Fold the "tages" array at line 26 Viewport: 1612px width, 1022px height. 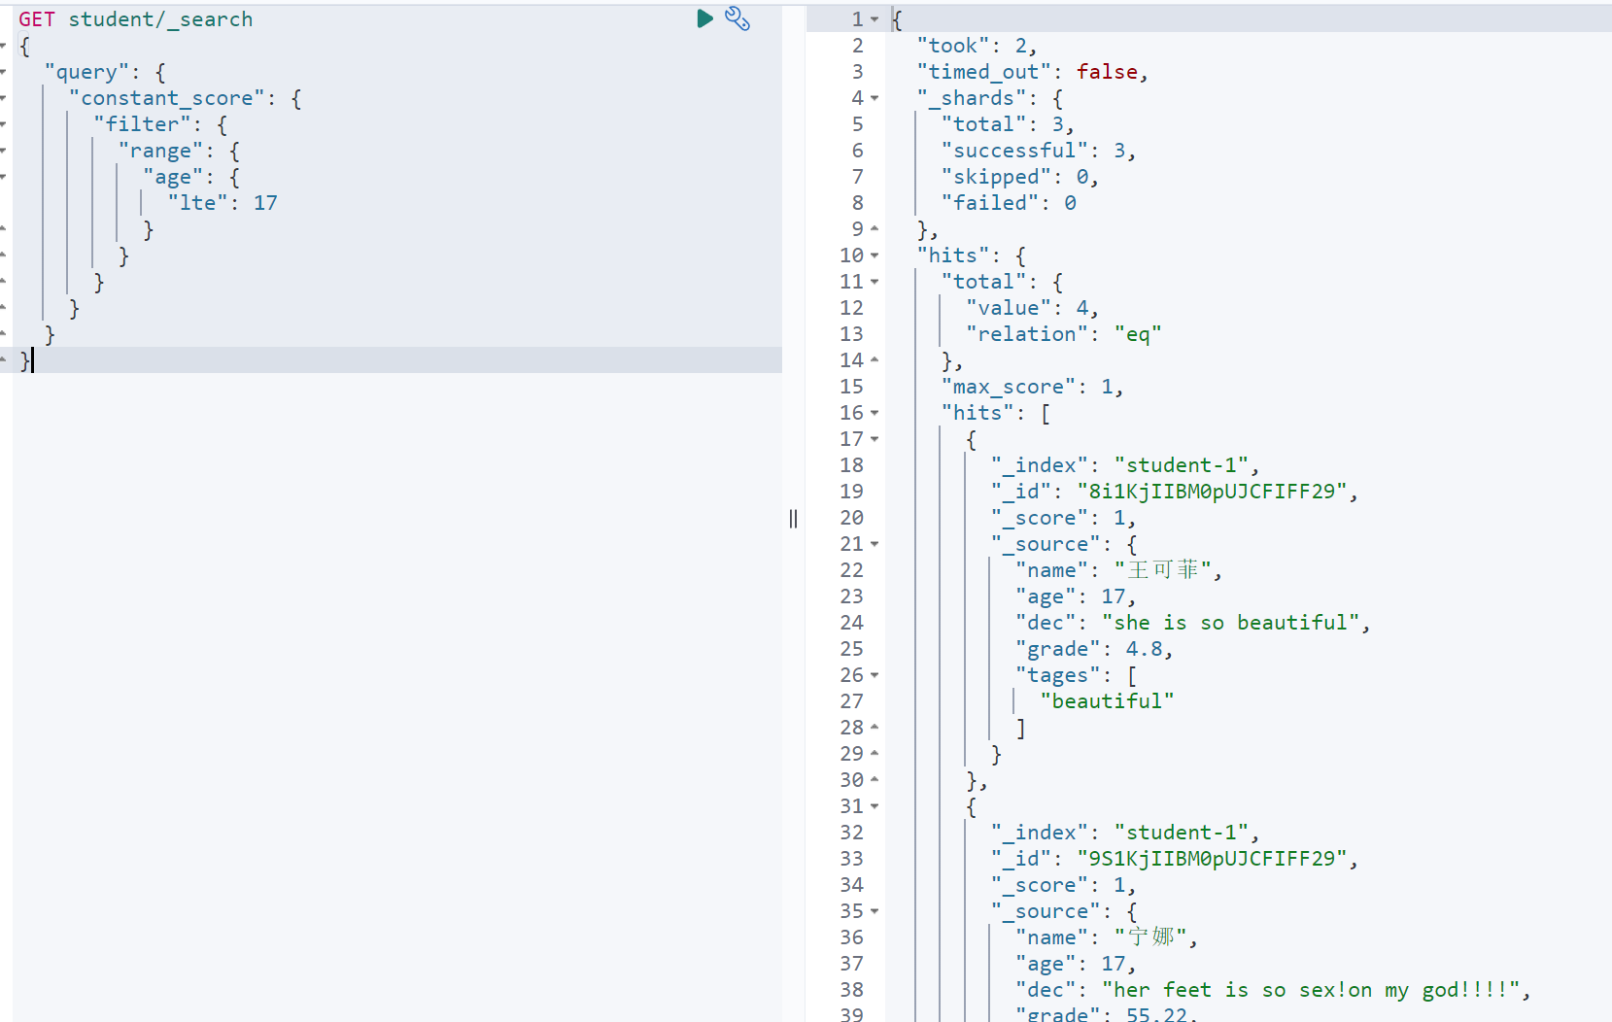(875, 675)
